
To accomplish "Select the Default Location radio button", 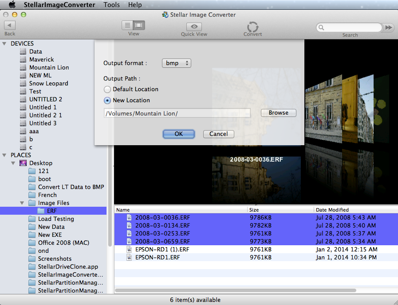I will [x=107, y=89].
